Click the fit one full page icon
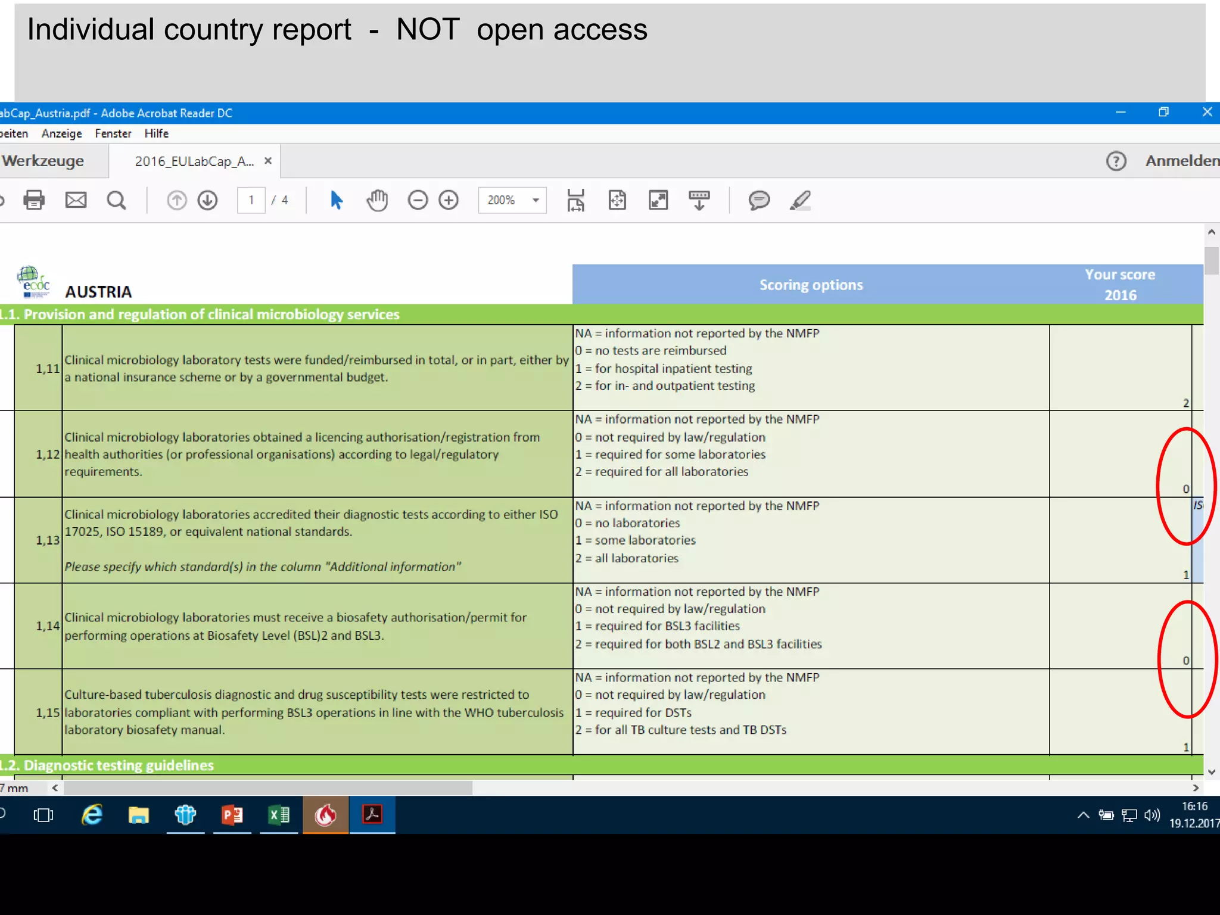 [x=617, y=200]
